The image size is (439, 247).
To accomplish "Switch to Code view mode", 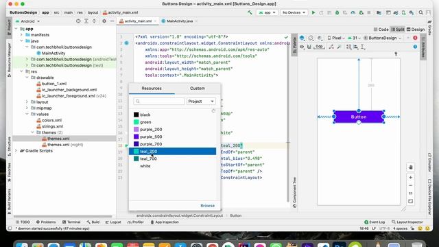I will point(381,30).
